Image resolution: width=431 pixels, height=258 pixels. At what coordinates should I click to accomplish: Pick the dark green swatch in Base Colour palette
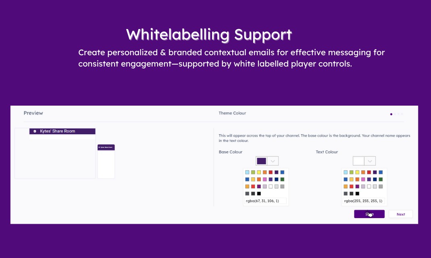tap(282, 179)
